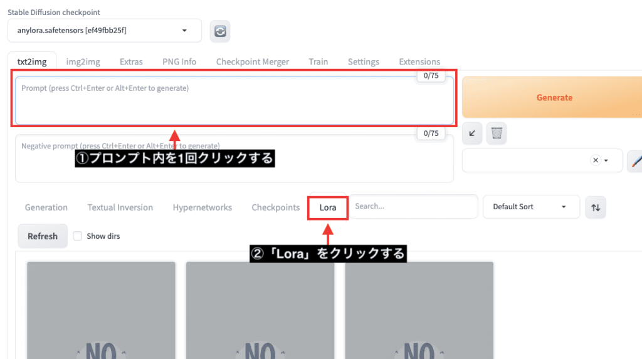
Task: Click inside the Prompt text box
Action: [x=234, y=100]
